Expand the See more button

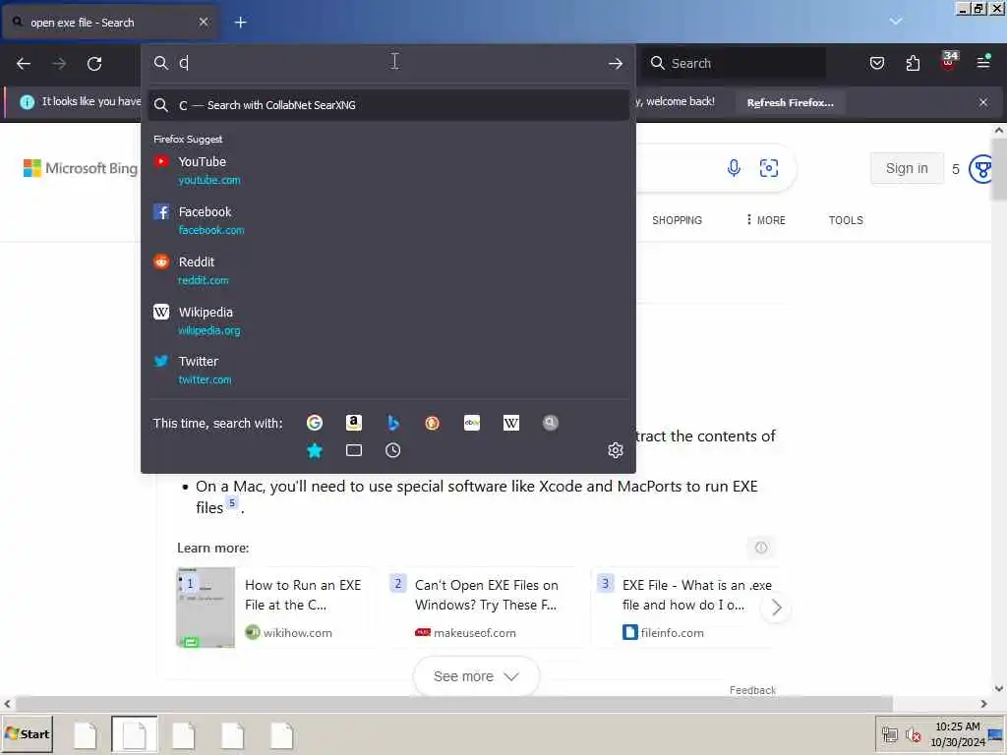476,676
